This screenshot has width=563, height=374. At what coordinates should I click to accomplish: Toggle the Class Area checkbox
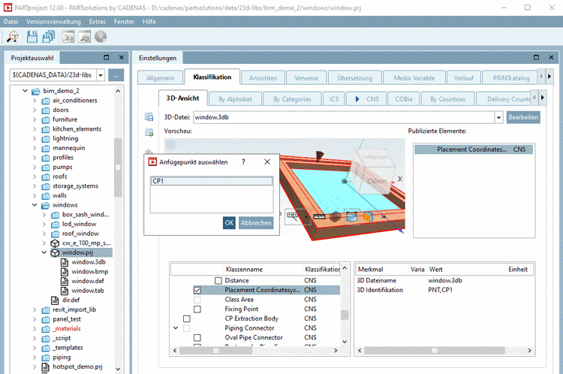197,300
